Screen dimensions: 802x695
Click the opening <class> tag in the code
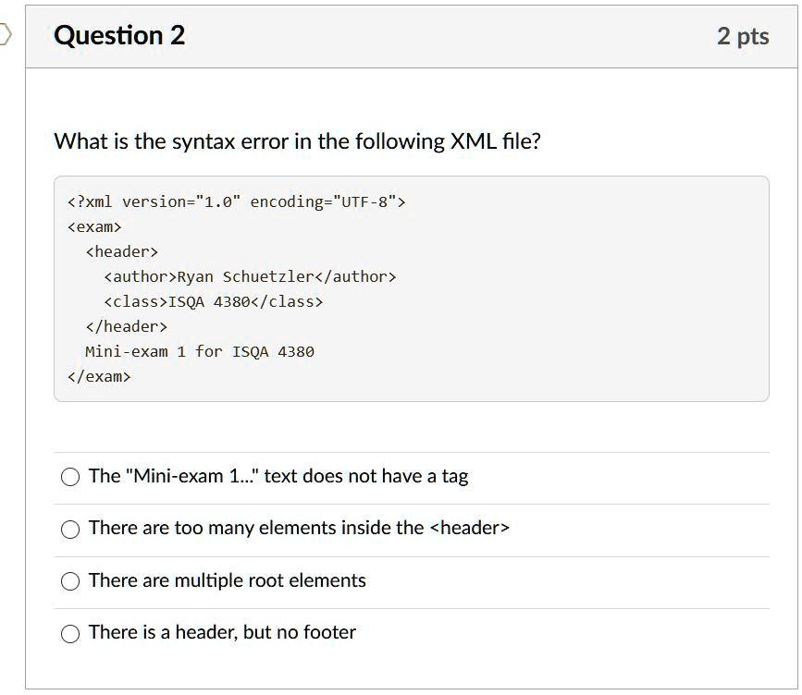pos(135,301)
